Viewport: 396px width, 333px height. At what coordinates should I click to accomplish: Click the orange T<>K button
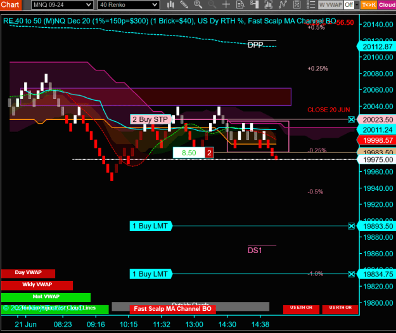tap(369, 5)
